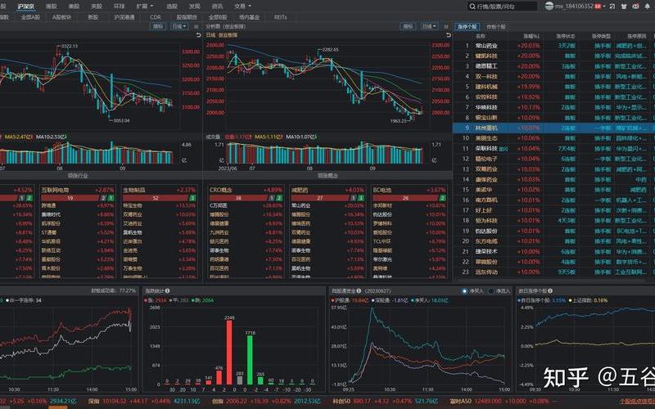Select the CDR sub-tab
This screenshot has height=409, width=655.
point(156,17)
